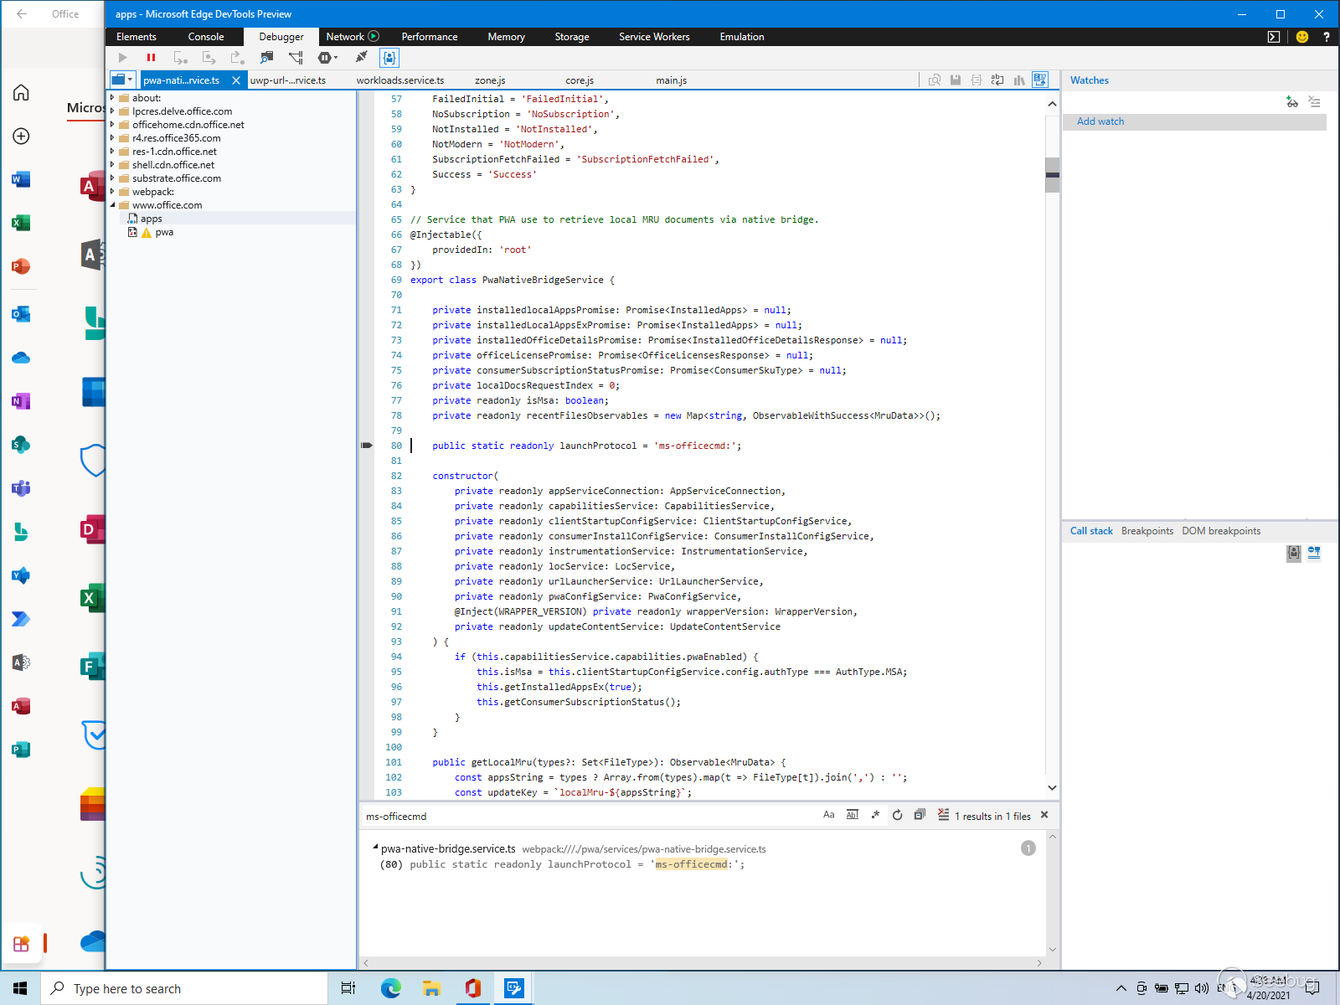Click the red Break (pause) debugger button
Viewport: 1340px width, 1005px height.
click(151, 58)
